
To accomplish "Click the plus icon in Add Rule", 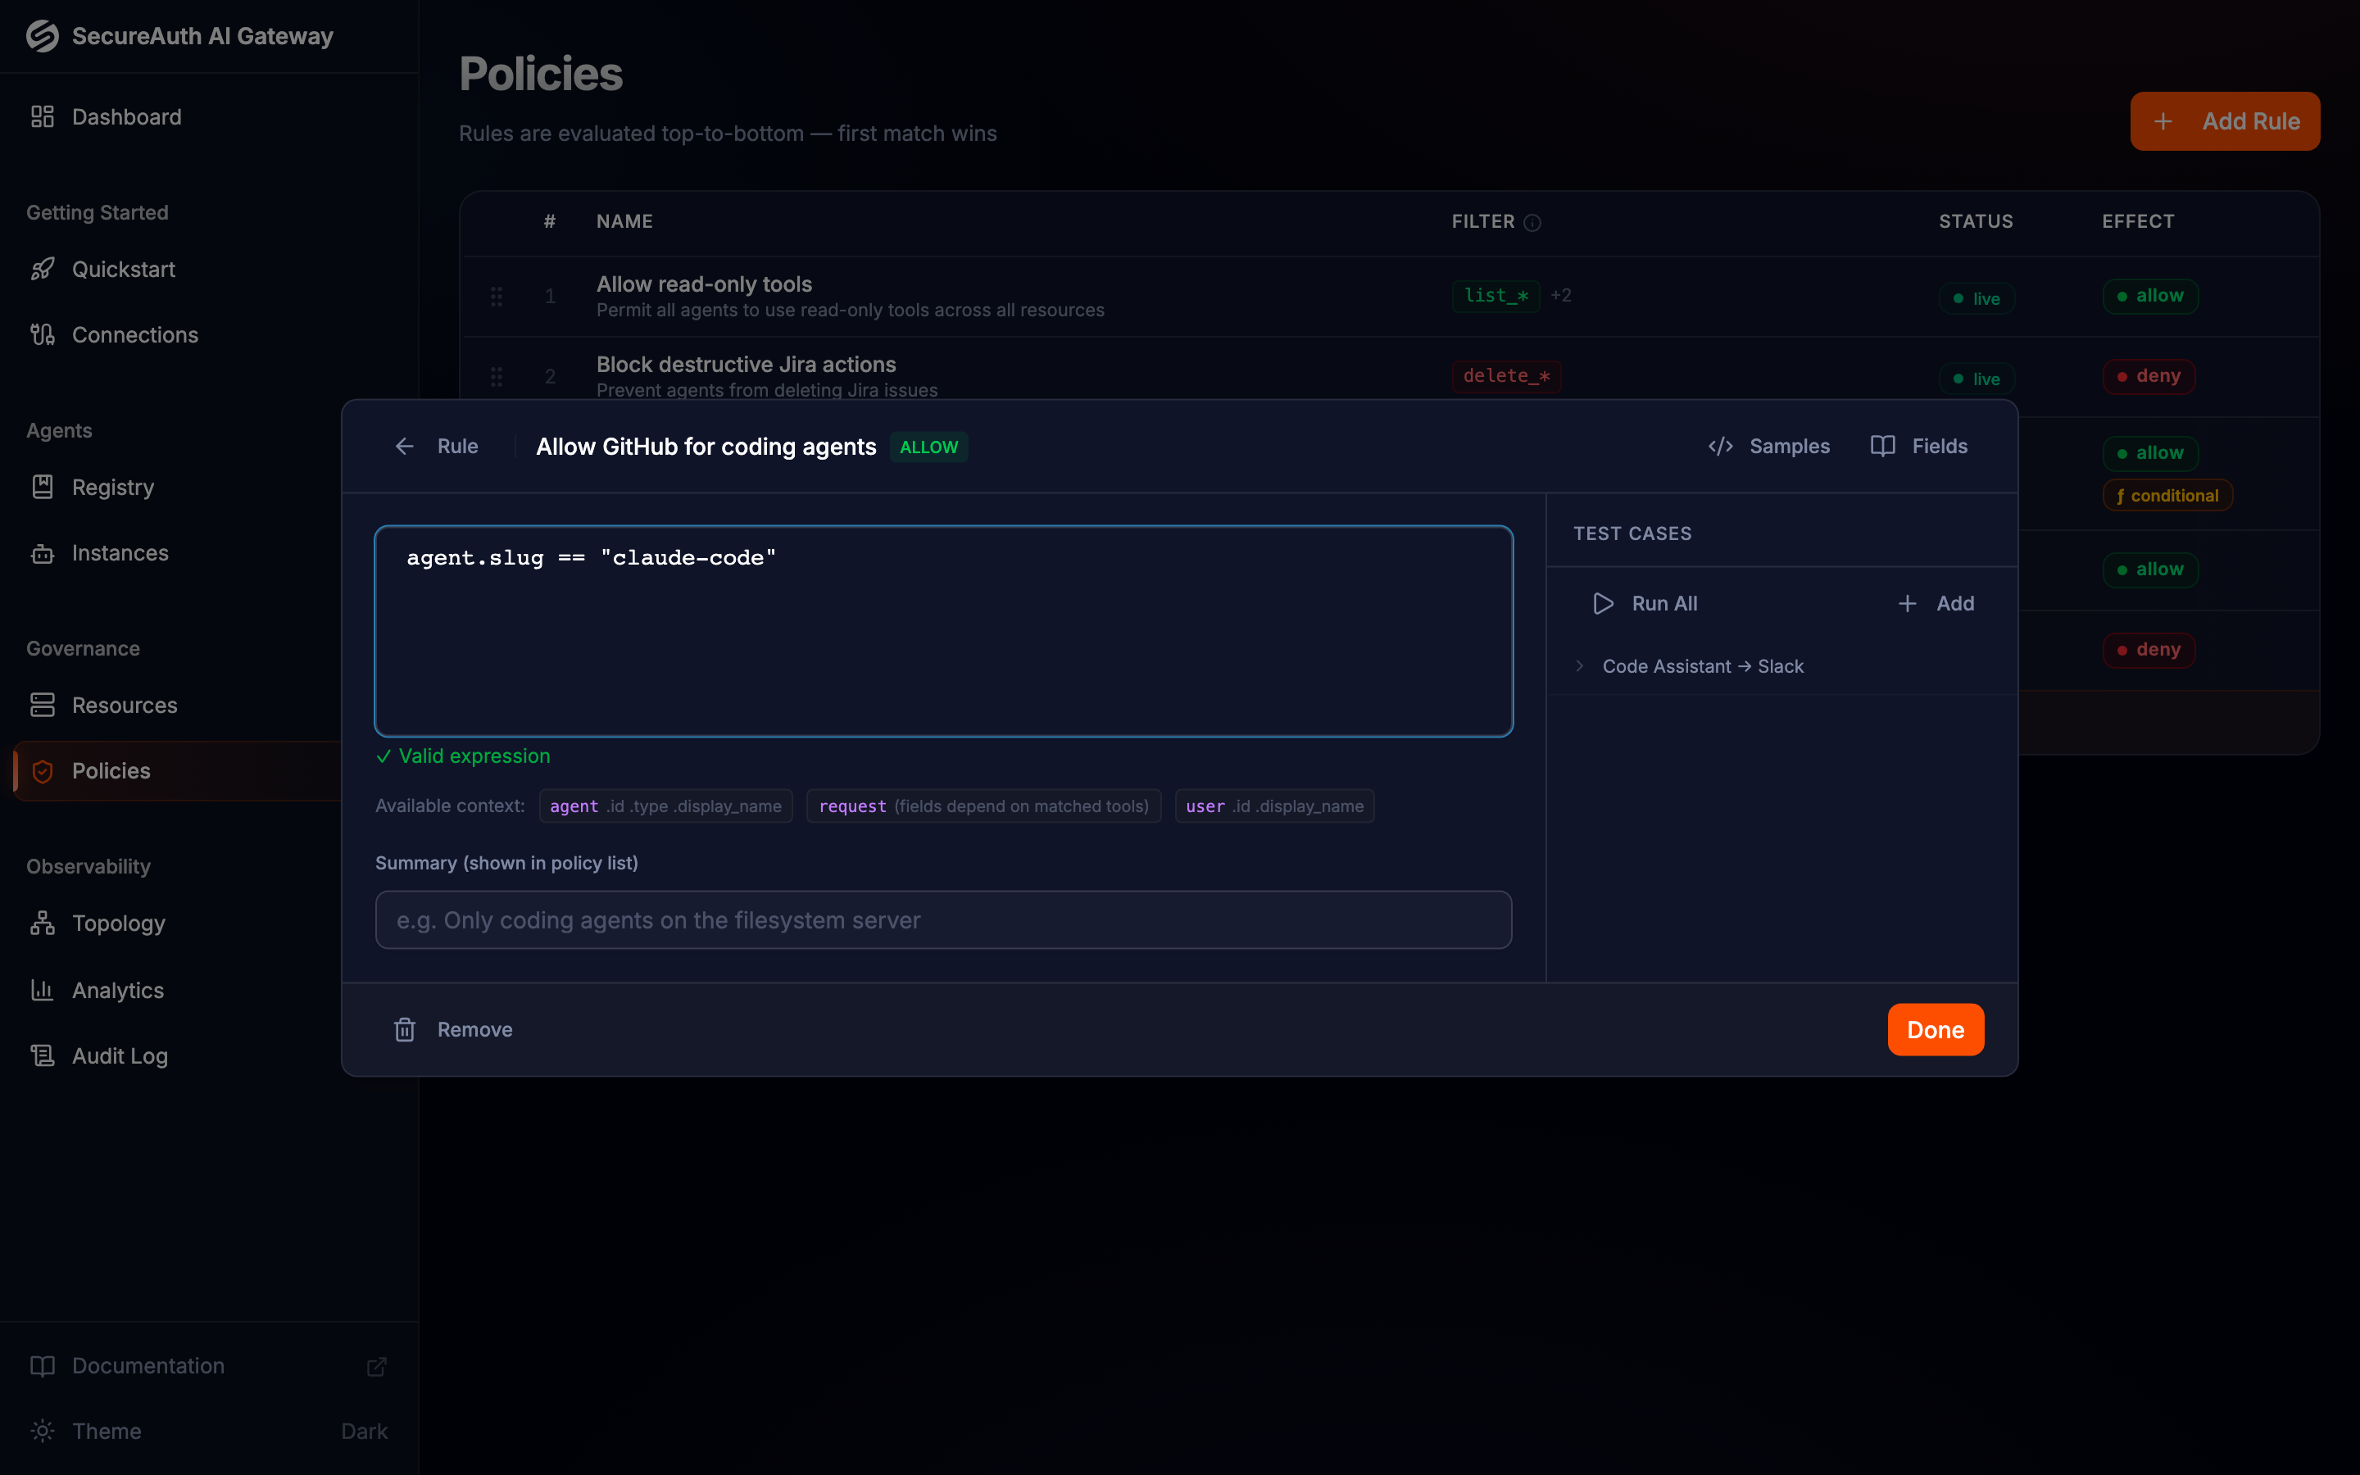I will pos(2163,121).
